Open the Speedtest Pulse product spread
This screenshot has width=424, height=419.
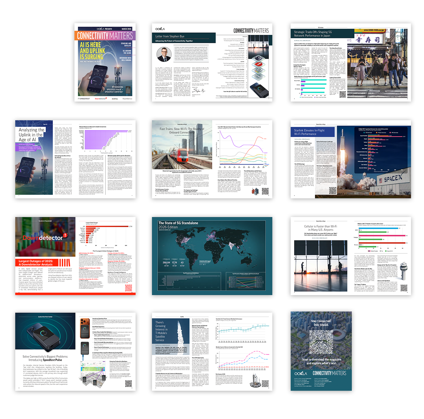75,352
